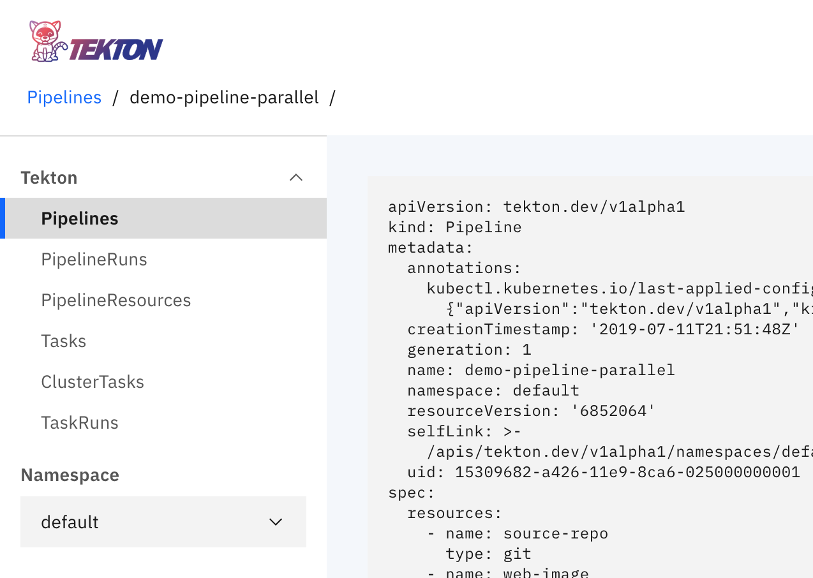Select PipelineRuns in the sidebar
The width and height of the screenshot is (813, 578).
(94, 259)
